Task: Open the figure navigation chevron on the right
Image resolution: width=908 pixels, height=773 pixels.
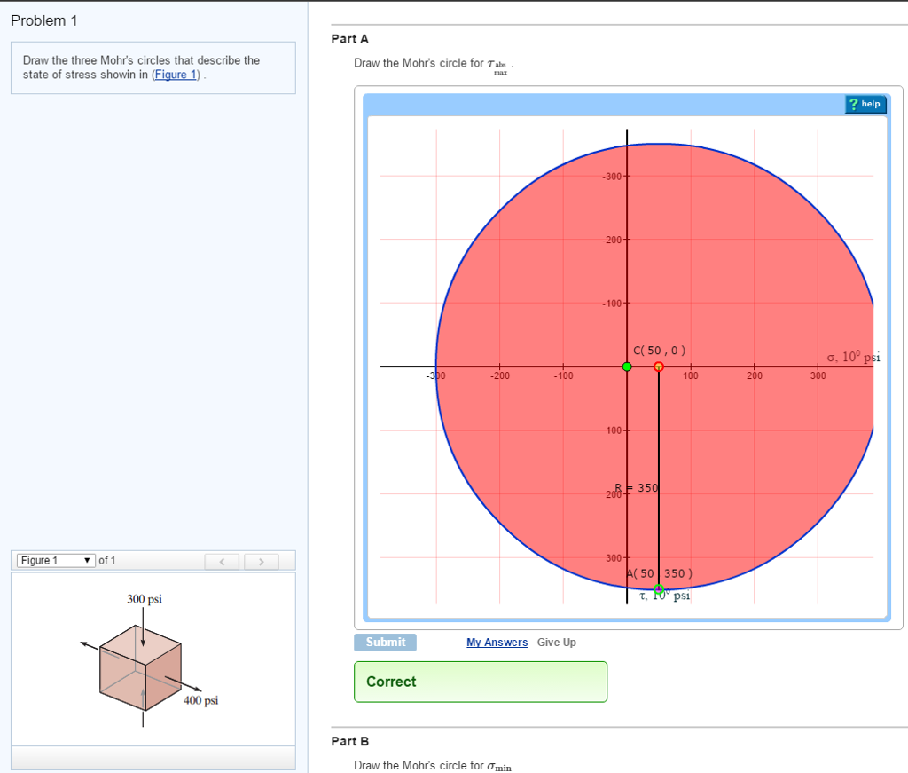Action: pos(262,560)
